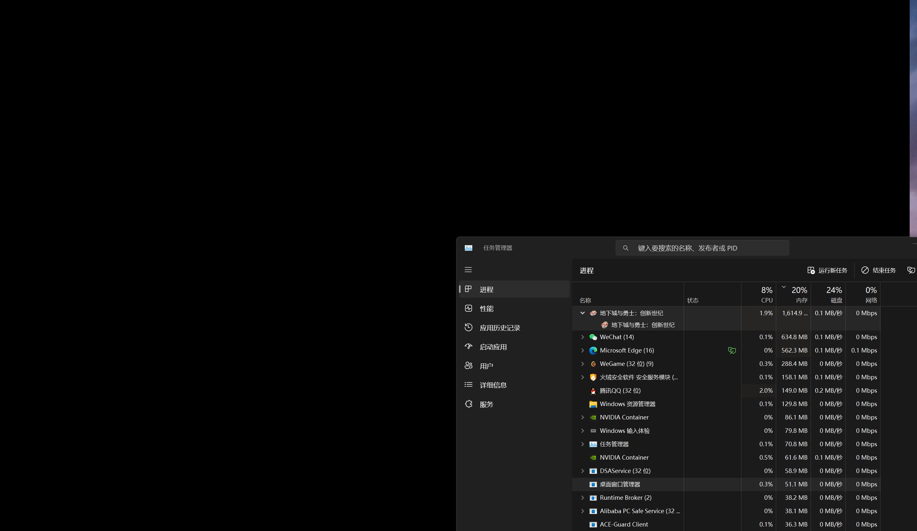Click Edge's 0.1 Mbps network cell

(x=863, y=351)
